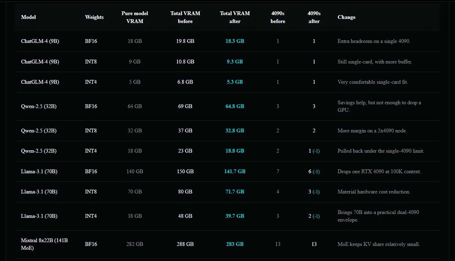Click 'Very comfortable single-card fit.' text
This screenshot has height=261, width=455.
click(x=373, y=82)
